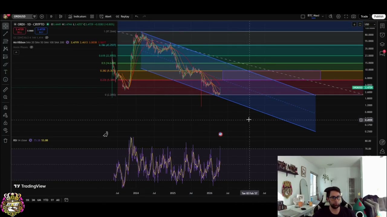Start bar Replay mode
The height and width of the screenshot is (217, 387).
point(122,16)
